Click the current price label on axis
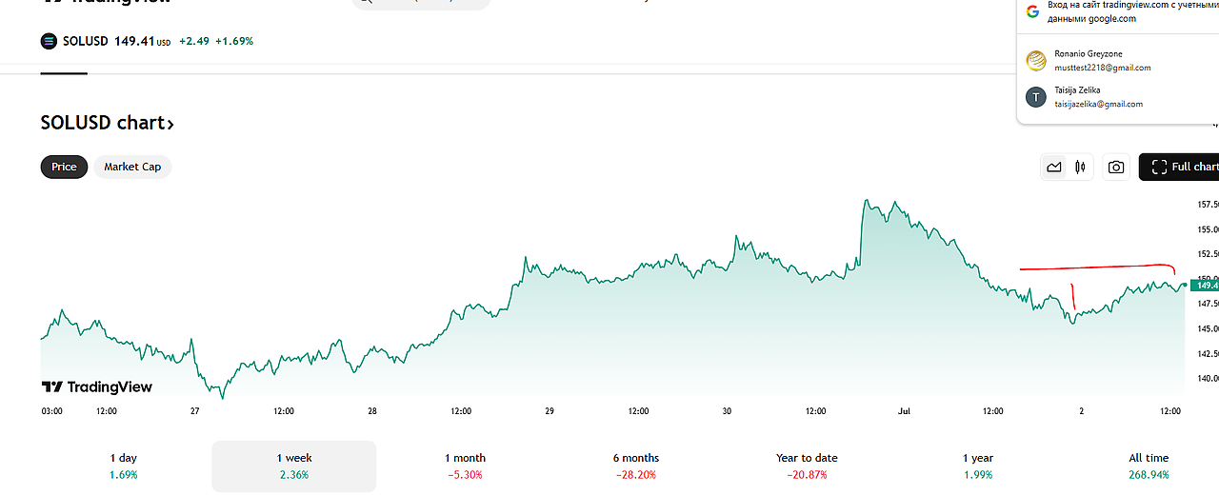Screen dimensions: 1219x495 coord(1207,285)
